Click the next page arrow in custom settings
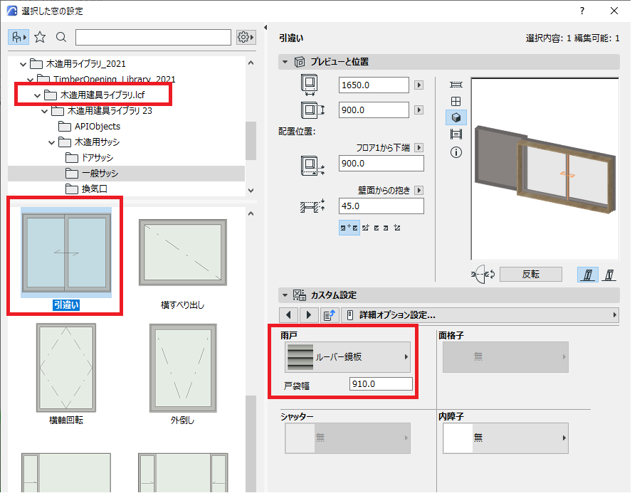This screenshot has height=498, width=637. tap(309, 314)
